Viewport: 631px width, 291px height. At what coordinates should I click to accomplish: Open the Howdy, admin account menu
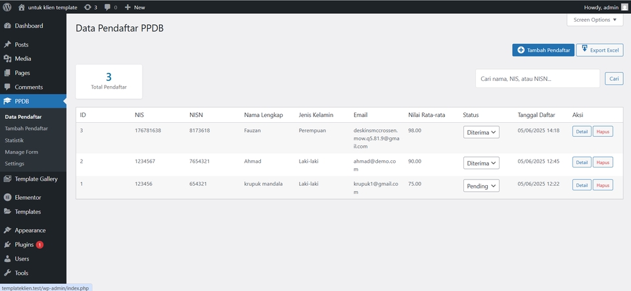coord(605,7)
